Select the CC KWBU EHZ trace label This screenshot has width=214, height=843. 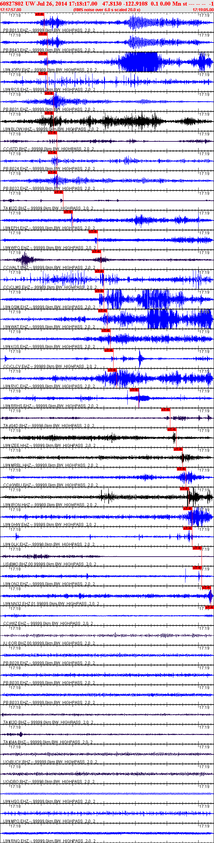50,485
